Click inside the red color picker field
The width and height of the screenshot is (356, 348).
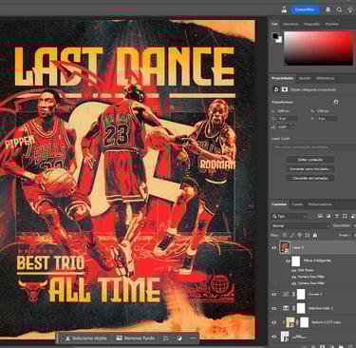point(318,48)
